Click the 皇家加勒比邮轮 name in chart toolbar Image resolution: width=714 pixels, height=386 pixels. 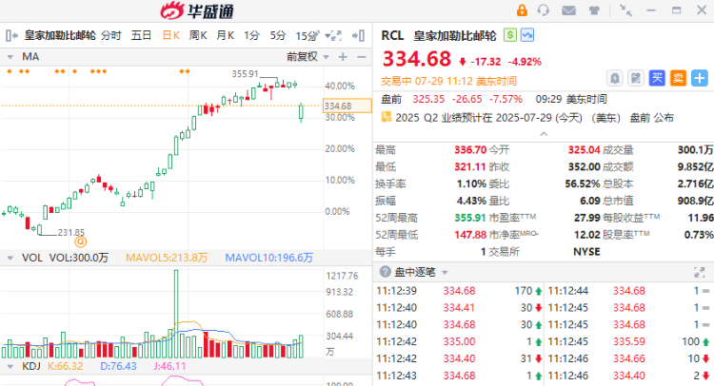pyautogui.click(x=60, y=35)
